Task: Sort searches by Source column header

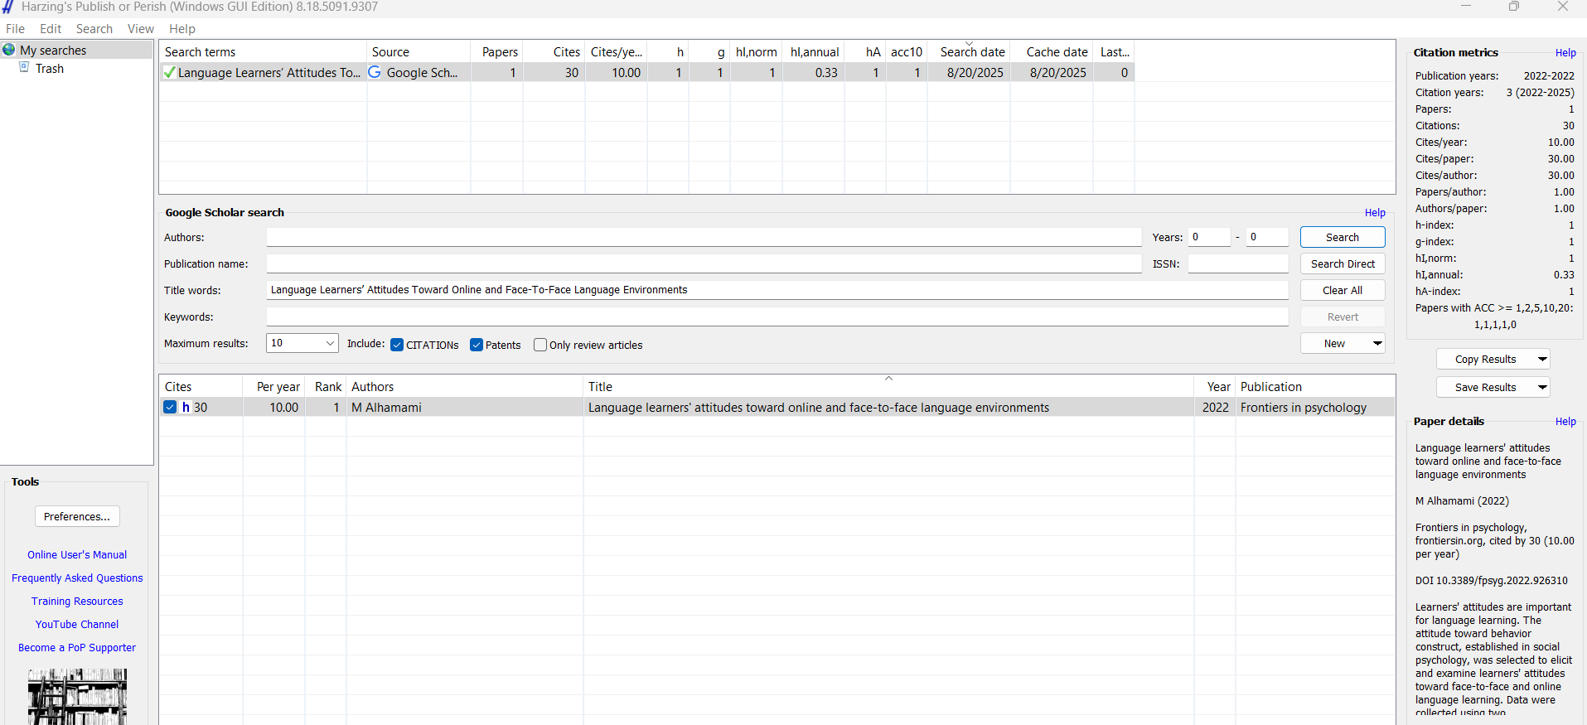Action: tap(419, 51)
